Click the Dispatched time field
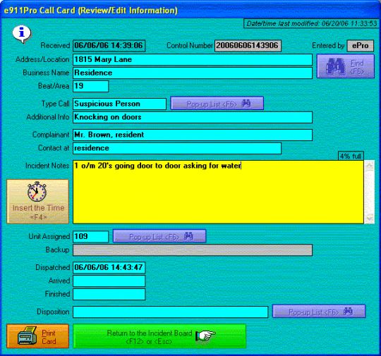Viewport: 381px width, 356px height. point(109,268)
